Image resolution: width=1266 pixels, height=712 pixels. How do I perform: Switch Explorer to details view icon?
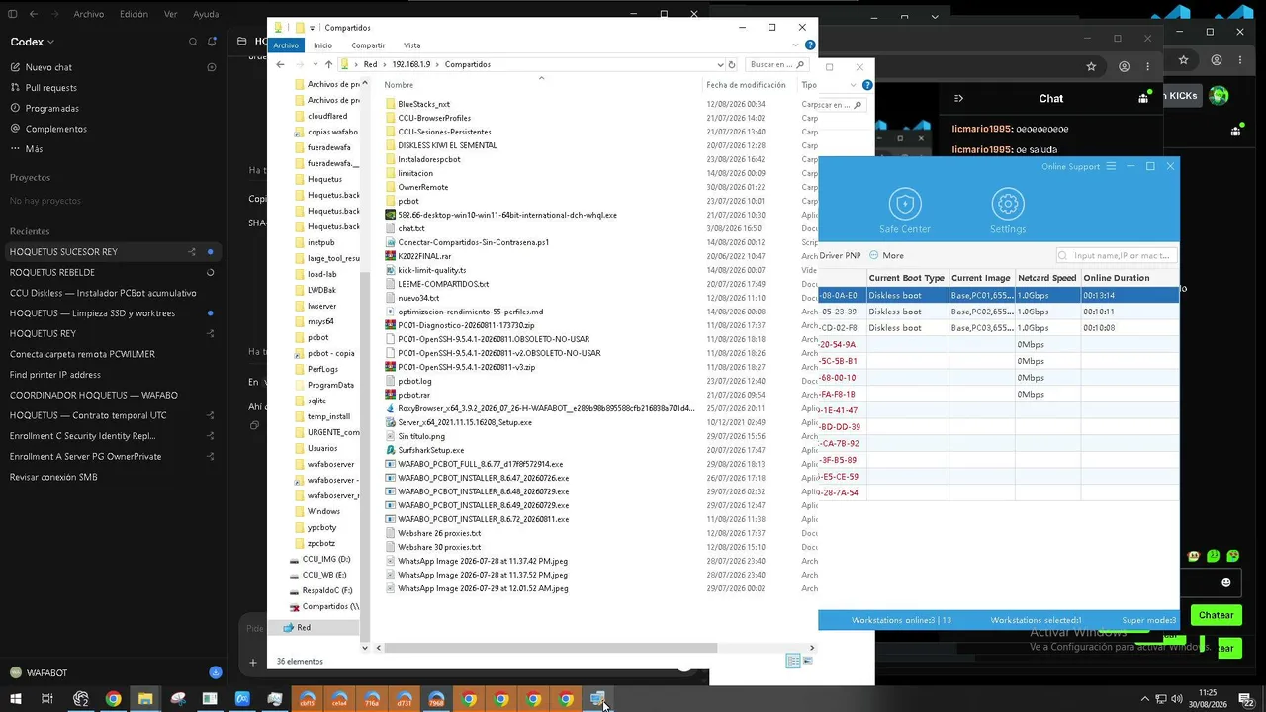coord(792,661)
